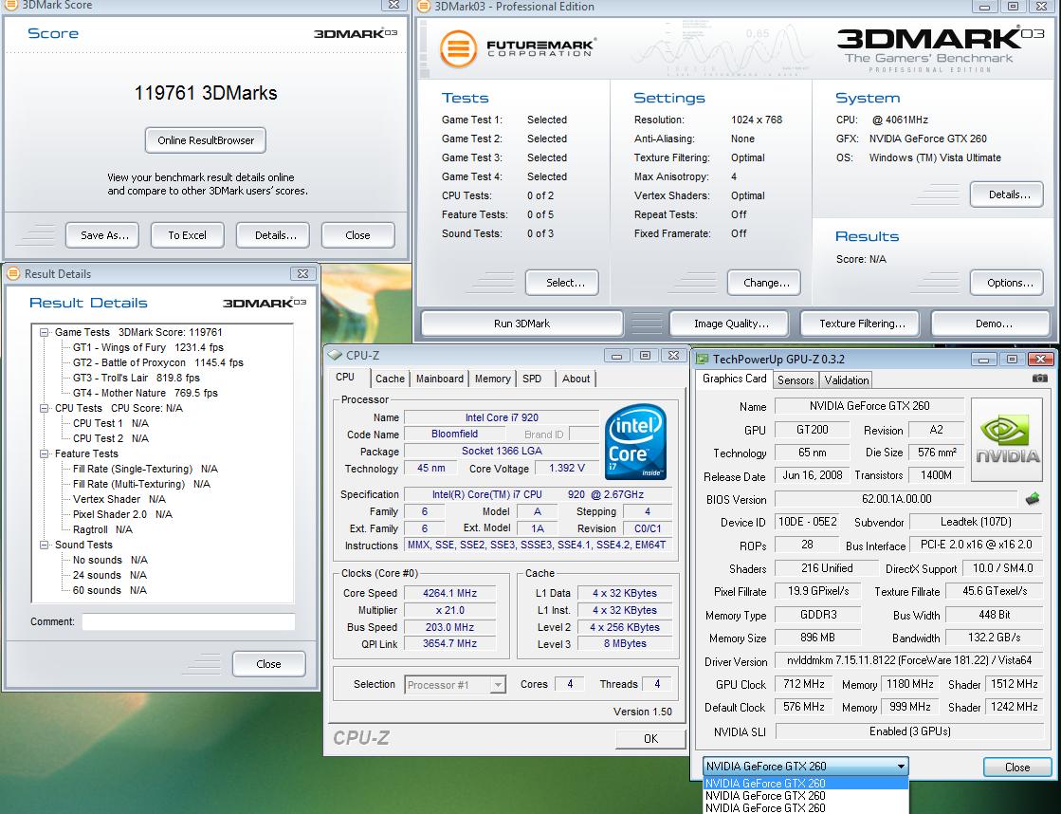Open the Memory tab in CPU-Z
The width and height of the screenshot is (1061, 814).
click(493, 379)
